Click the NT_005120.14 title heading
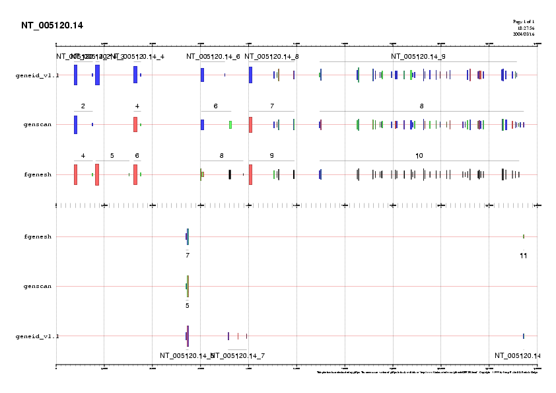 click(52, 26)
